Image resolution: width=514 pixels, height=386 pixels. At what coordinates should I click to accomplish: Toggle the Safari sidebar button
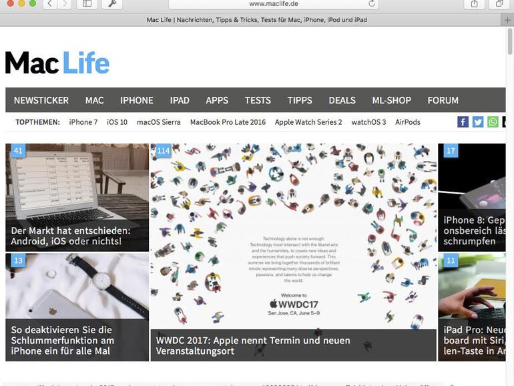[87, 4]
